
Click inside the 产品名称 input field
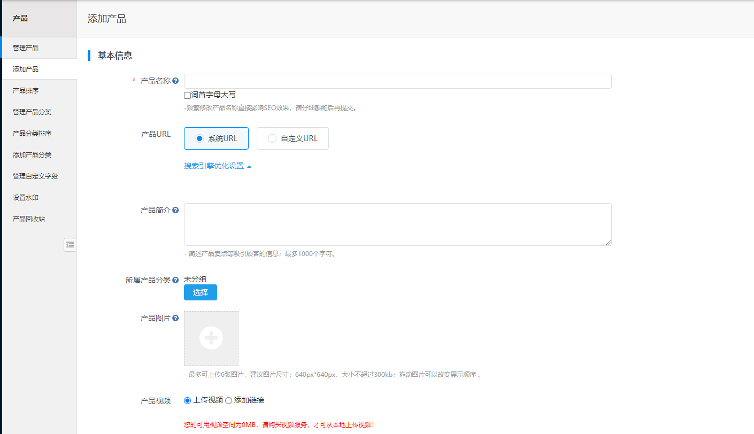click(x=396, y=81)
